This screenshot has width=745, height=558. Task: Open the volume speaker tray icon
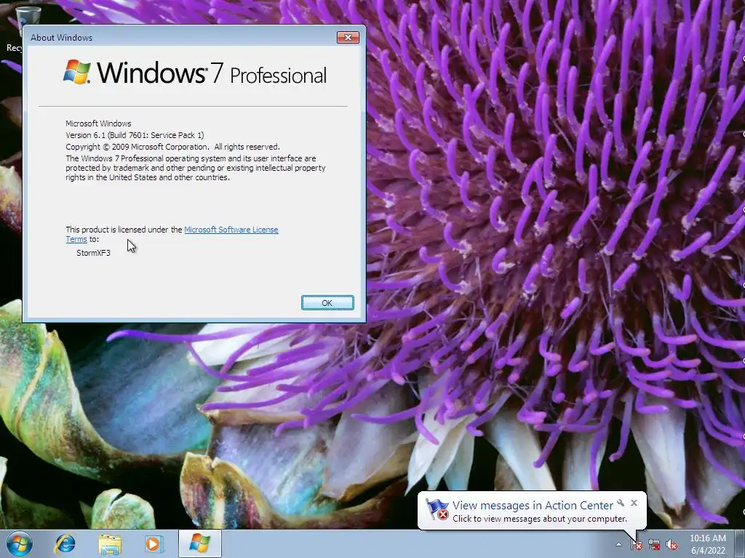[x=672, y=545]
